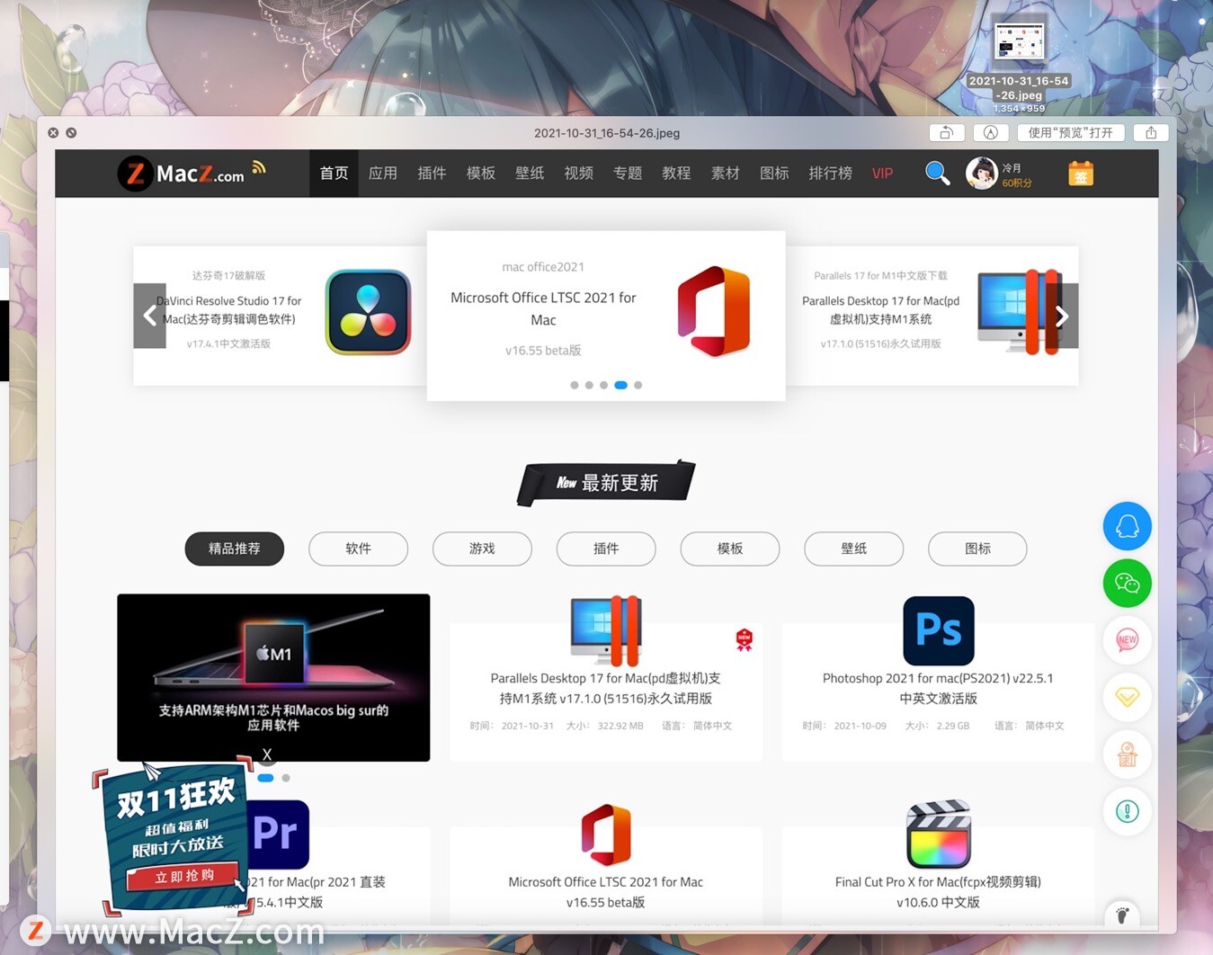Select the first carousel dot

click(574, 385)
